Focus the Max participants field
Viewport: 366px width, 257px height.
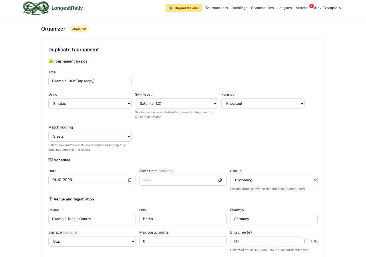pyautogui.click(x=183, y=241)
